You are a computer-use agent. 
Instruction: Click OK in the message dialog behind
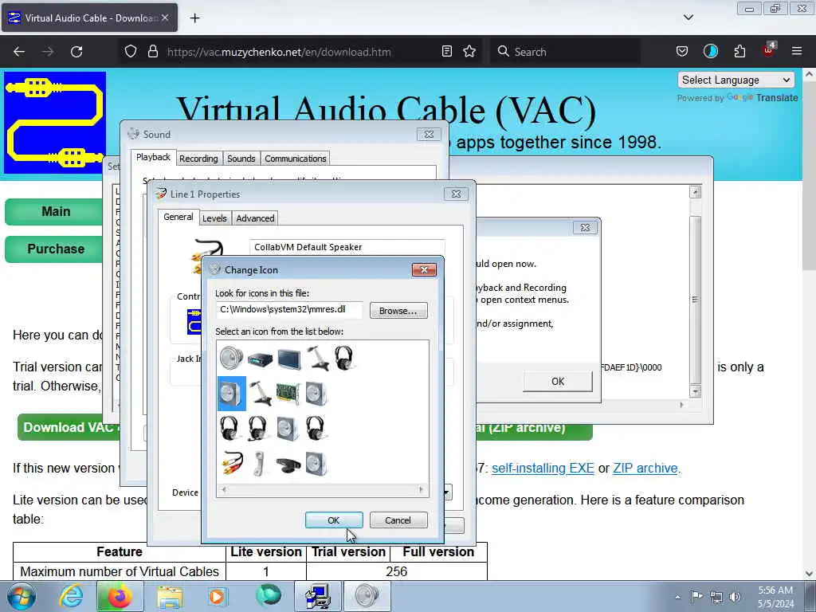557,382
